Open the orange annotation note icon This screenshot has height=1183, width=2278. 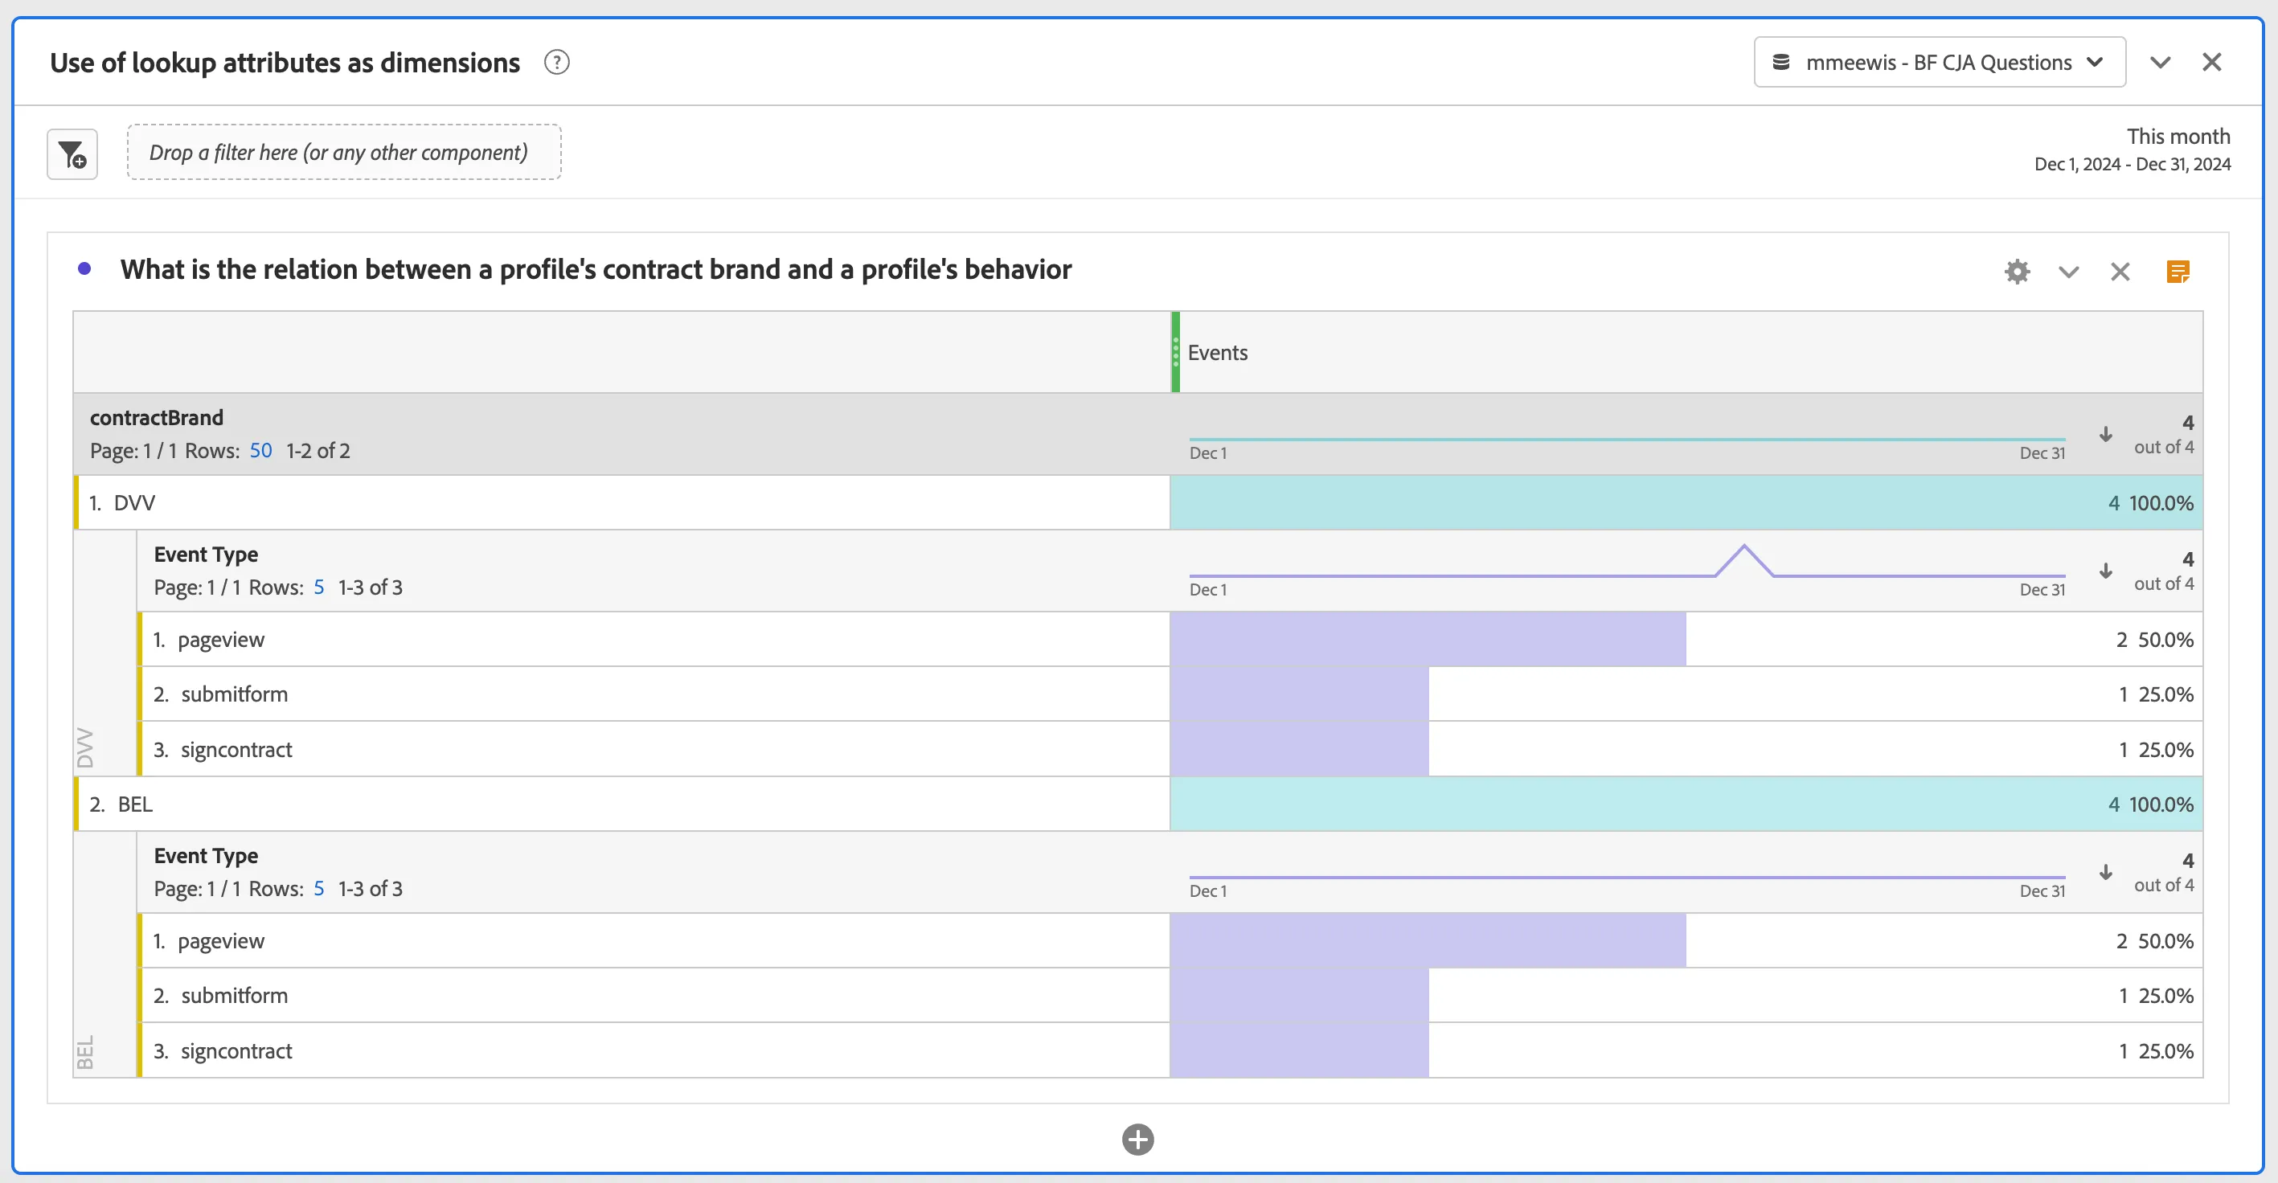click(x=2178, y=272)
